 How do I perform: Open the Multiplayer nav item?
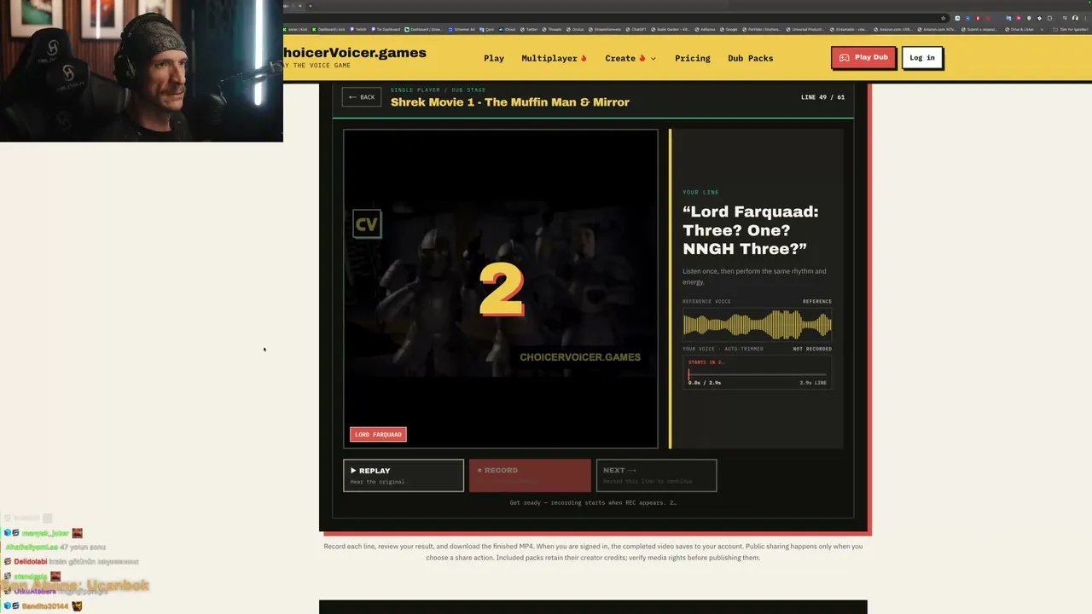[555, 58]
